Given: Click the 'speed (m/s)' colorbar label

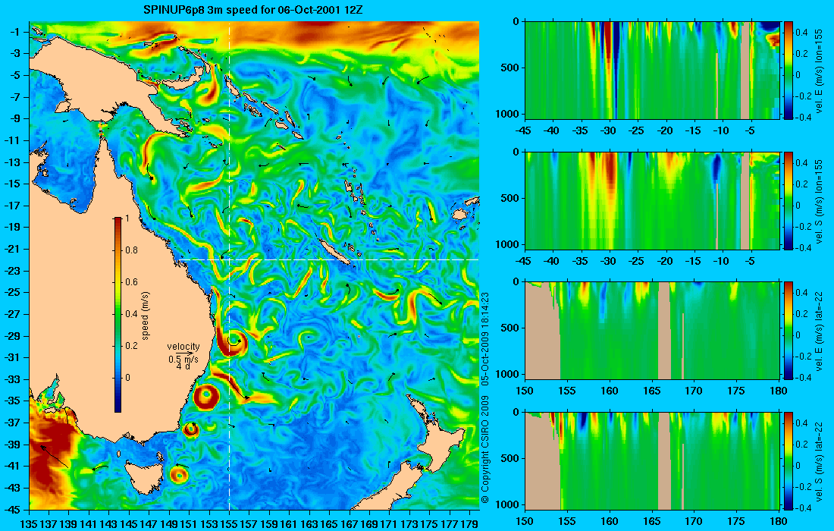Looking at the screenshot, I should (146, 315).
